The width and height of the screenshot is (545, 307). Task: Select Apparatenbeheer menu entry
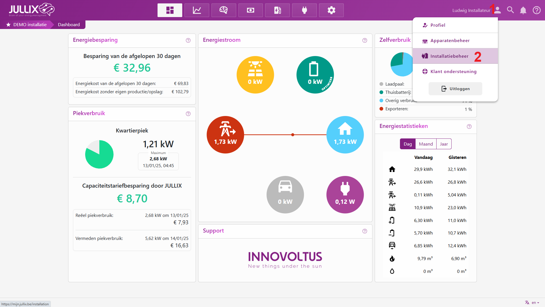[x=450, y=41]
